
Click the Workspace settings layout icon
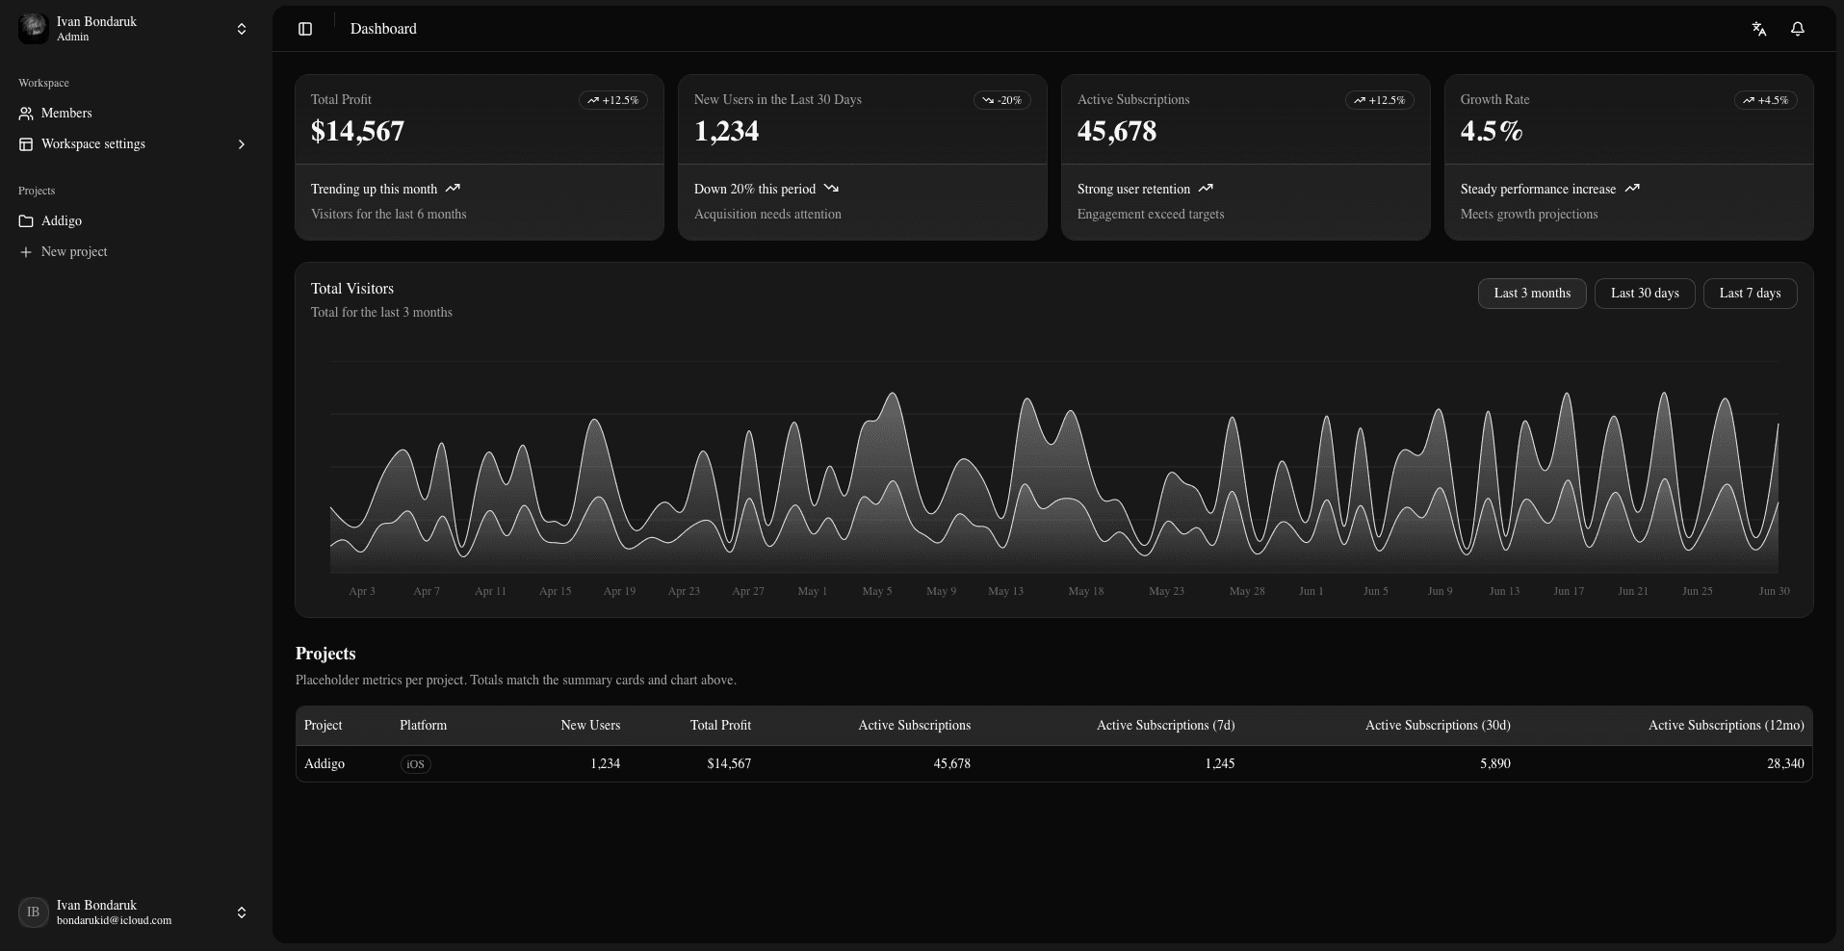point(26,144)
